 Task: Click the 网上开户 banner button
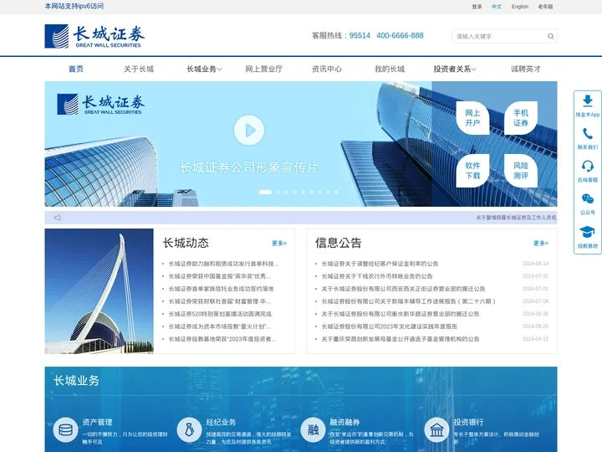(472, 118)
